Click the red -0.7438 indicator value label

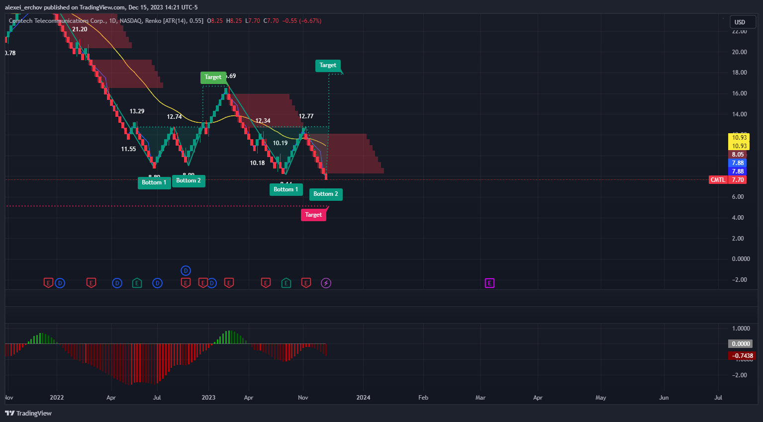pyautogui.click(x=742, y=356)
